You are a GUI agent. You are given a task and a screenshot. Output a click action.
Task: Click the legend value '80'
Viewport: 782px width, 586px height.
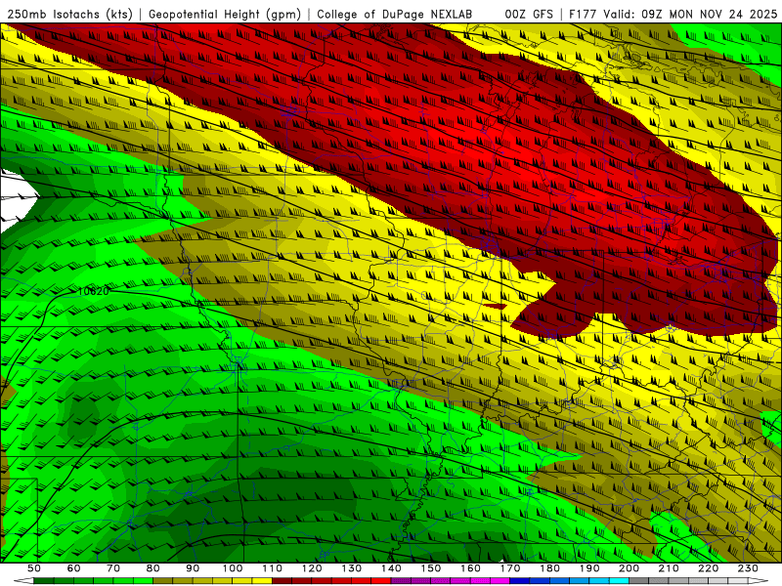click(x=153, y=568)
